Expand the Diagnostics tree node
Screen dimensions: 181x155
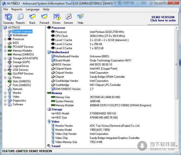tap(5, 101)
